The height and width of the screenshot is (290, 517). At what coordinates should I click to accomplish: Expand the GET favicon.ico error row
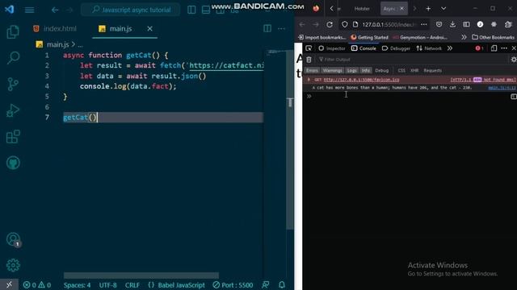[309, 80]
